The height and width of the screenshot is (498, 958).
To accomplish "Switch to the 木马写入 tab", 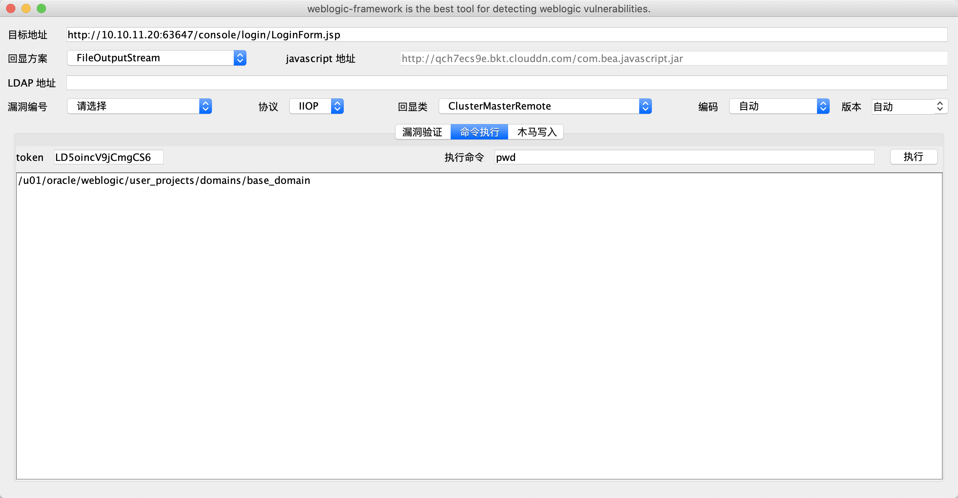I will 536,132.
